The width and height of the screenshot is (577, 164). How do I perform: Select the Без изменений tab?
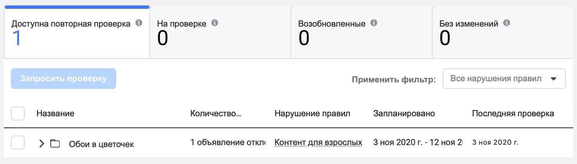pos(502,32)
